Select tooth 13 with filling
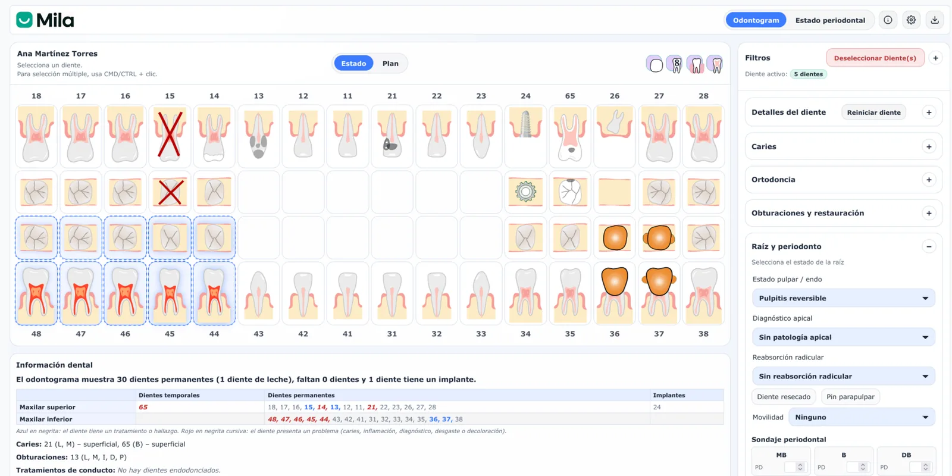 click(258, 136)
